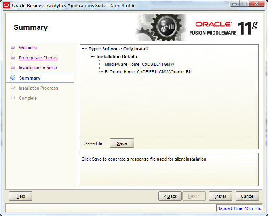Click the Installation Progress step label
This screenshot has width=268, height=216.
coord(38,88)
